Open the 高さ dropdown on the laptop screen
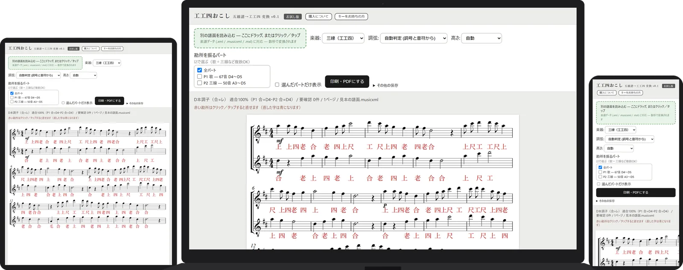Viewport: 683px width, 270px height. click(482, 38)
